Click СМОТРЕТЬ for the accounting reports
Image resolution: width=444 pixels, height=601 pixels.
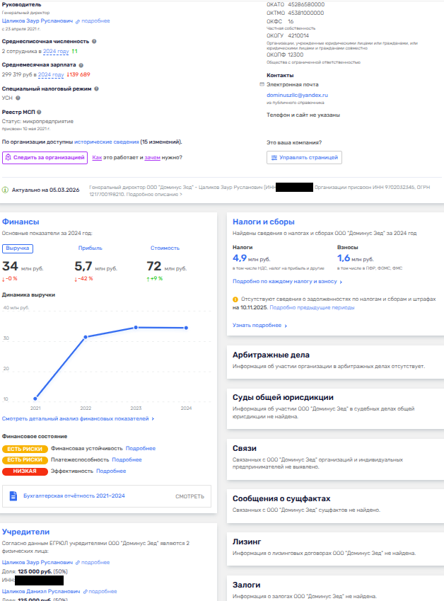coord(189,496)
